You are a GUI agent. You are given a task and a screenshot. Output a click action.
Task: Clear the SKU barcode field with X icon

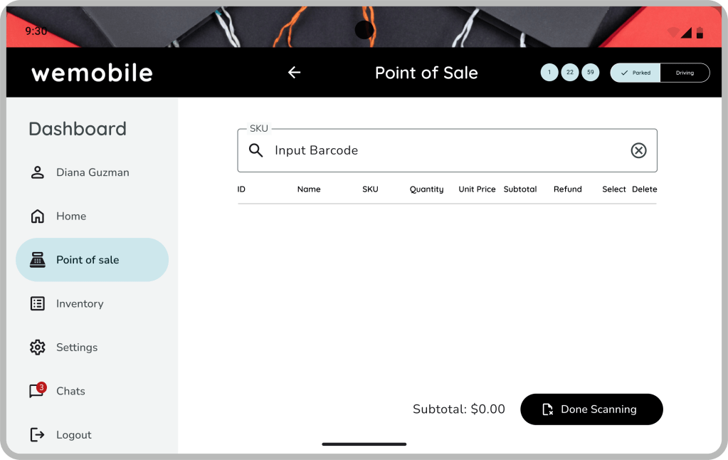(638, 150)
